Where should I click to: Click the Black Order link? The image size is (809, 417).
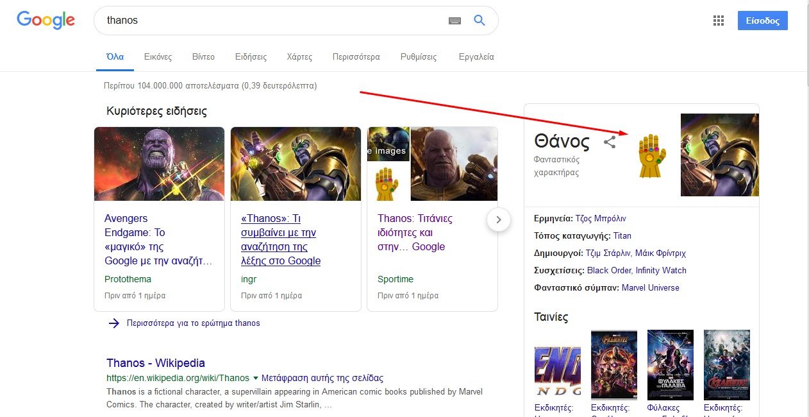click(x=609, y=270)
